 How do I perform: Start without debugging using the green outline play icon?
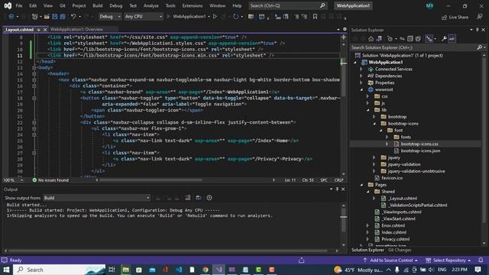[215, 17]
